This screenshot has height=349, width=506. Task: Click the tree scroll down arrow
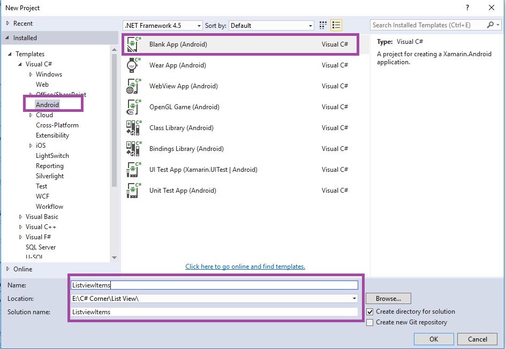pyautogui.click(x=114, y=257)
